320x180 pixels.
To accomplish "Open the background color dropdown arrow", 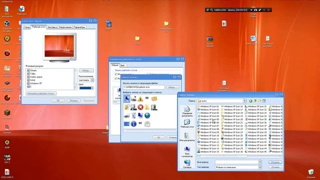I will (92, 88).
